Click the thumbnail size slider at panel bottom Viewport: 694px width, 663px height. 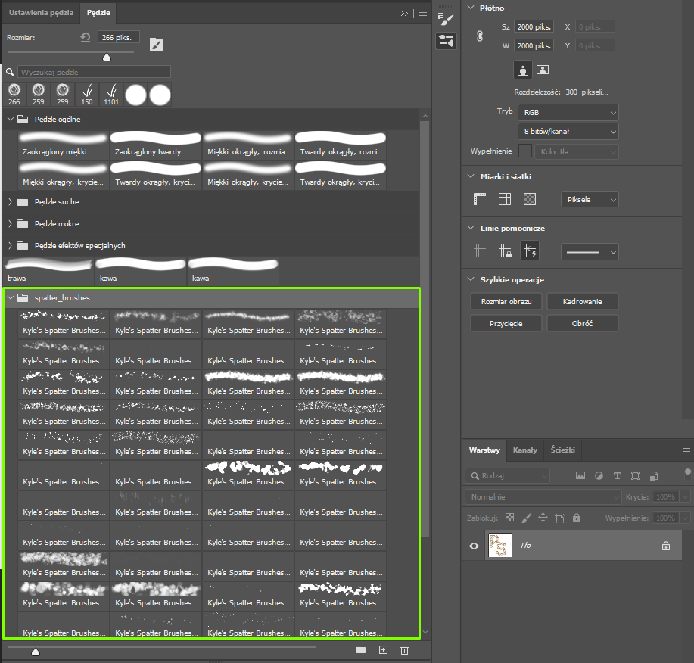(x=36, y=652)
